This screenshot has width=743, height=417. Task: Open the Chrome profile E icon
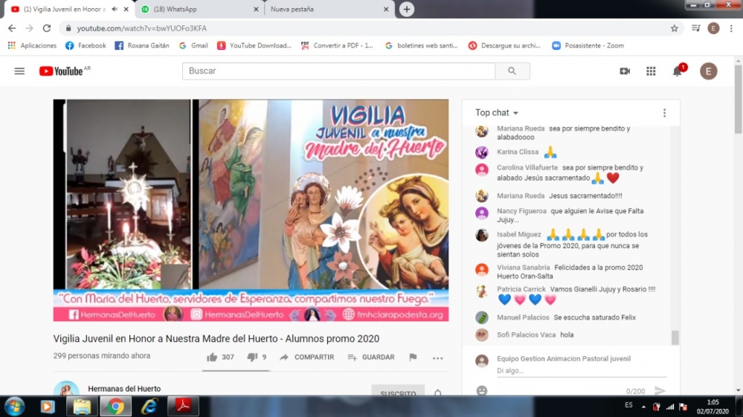tap(713, 28)
